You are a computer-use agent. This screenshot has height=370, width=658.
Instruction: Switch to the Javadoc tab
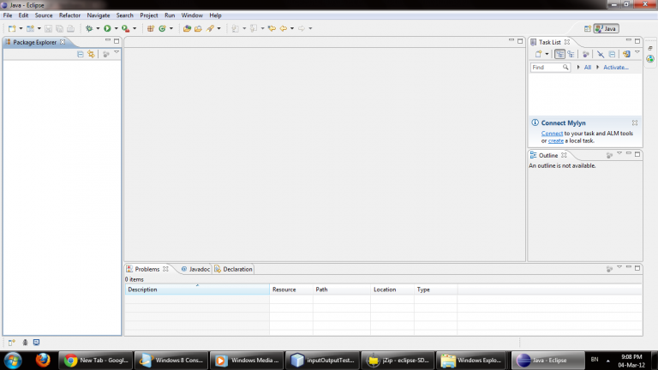click(x=194, y=269)
